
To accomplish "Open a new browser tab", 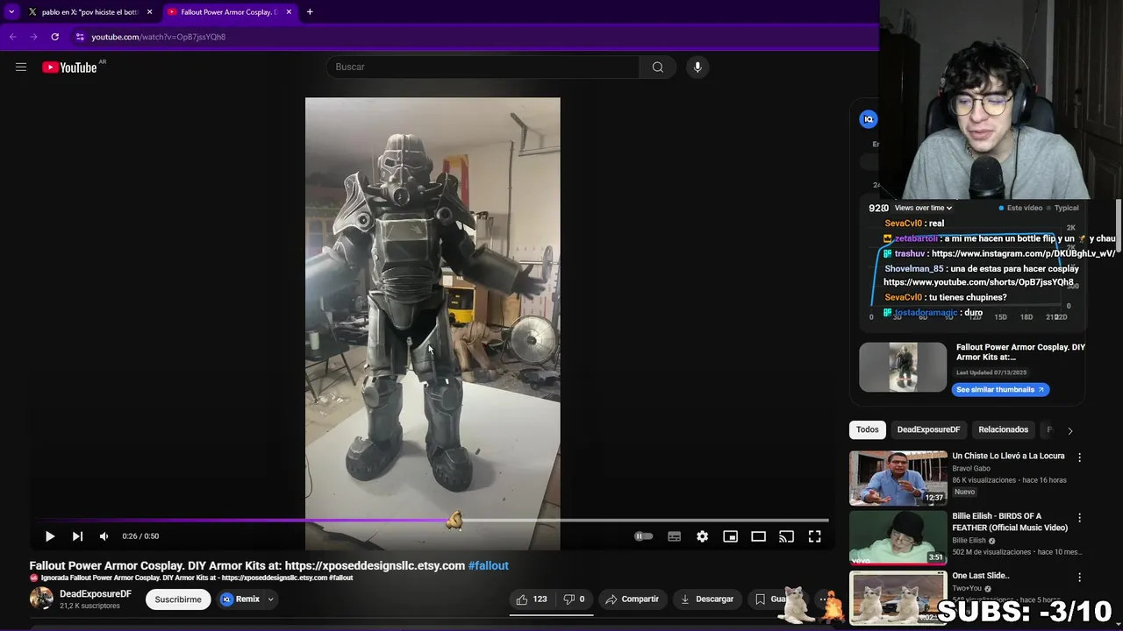I will [310, 12].
